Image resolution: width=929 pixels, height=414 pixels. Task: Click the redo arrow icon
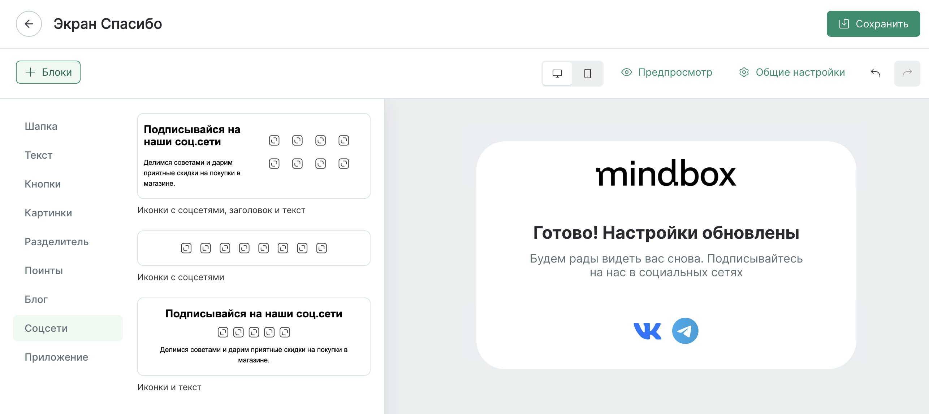pyautogui.click(x=907, y=73)
